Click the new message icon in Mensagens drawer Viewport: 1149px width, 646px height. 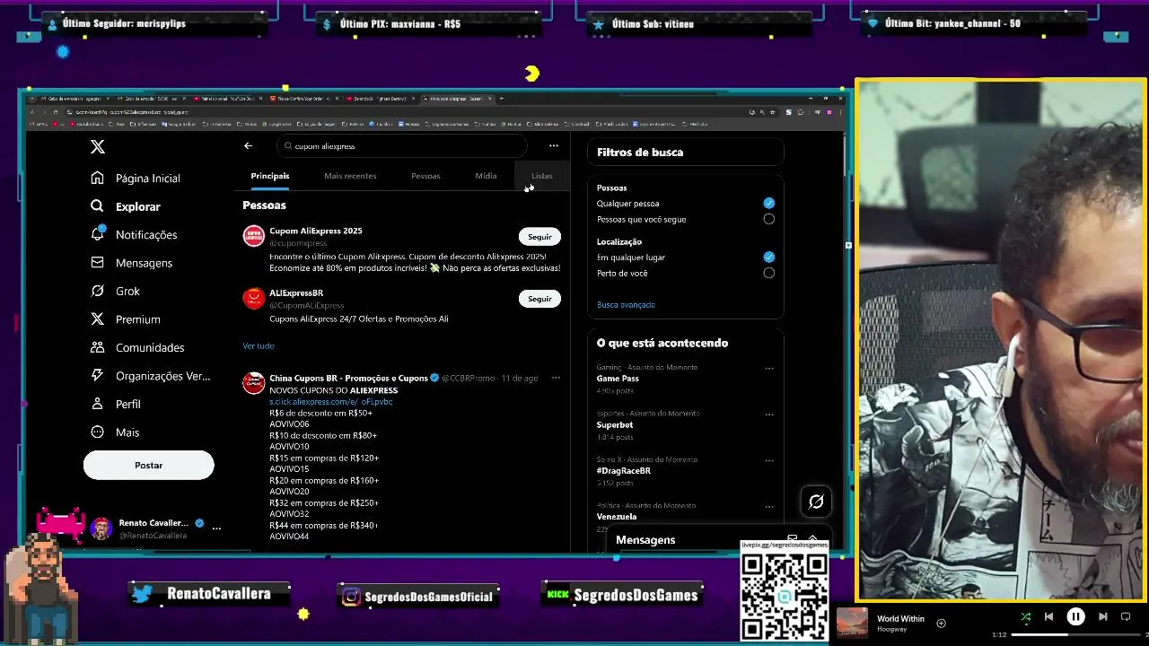pos(792,539)
